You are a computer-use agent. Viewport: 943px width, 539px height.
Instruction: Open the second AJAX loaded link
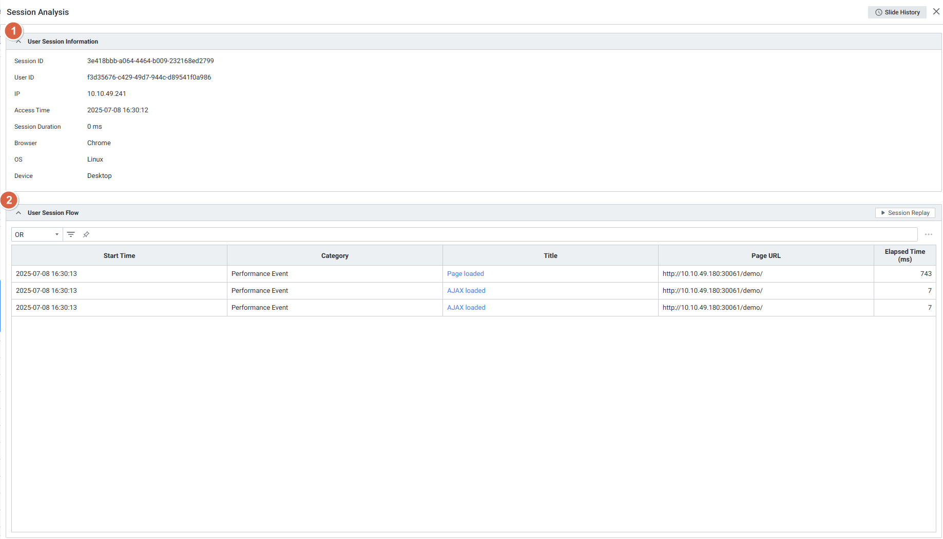click(x=466, y=308)
